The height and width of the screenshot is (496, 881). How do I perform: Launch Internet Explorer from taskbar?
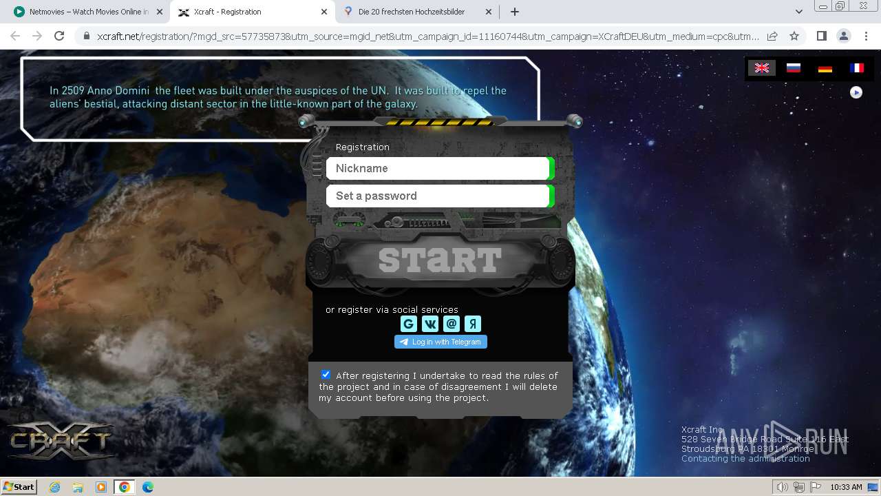pos(55,487)
